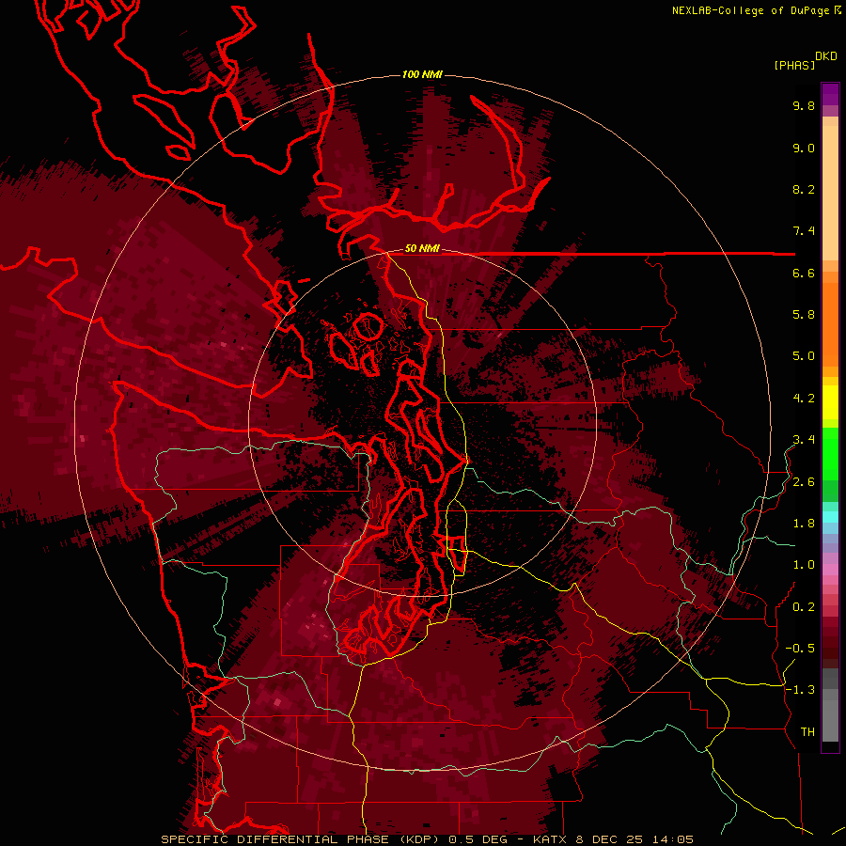Screen dimensions: 846x846
Task: Select the 50 NMI range ring label
Action: point(422,248)
